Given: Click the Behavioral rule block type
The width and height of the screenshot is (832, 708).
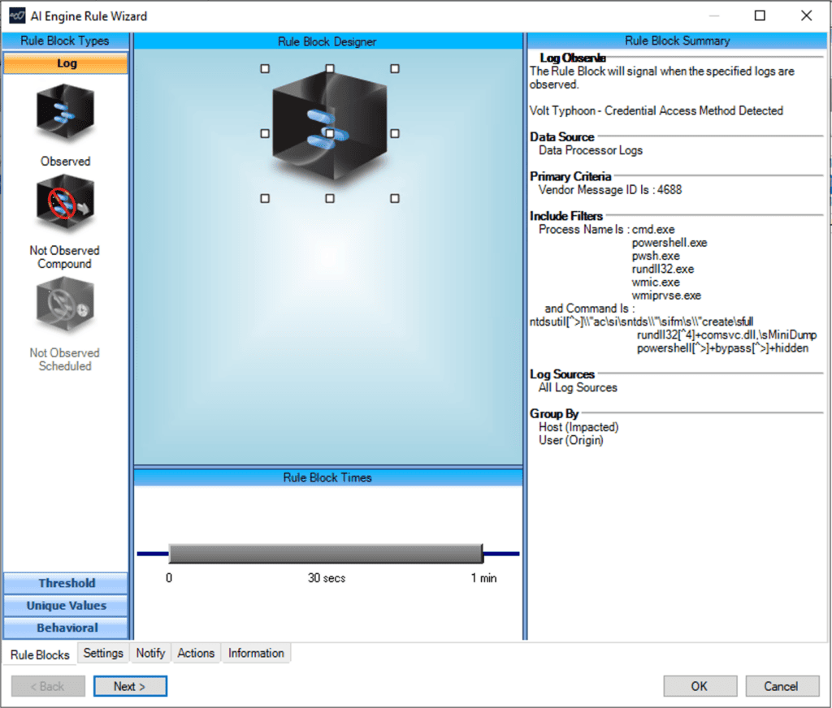Looking at the screenshot, I should (65, 628).
